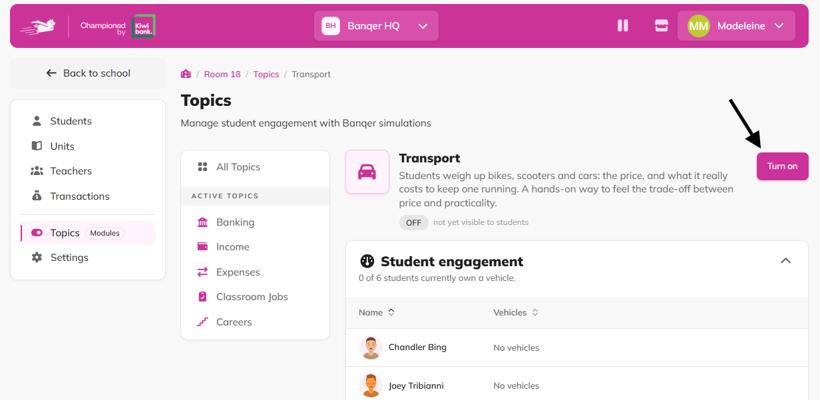Click the 'not yet visible to students' text

tap(481, 222)
